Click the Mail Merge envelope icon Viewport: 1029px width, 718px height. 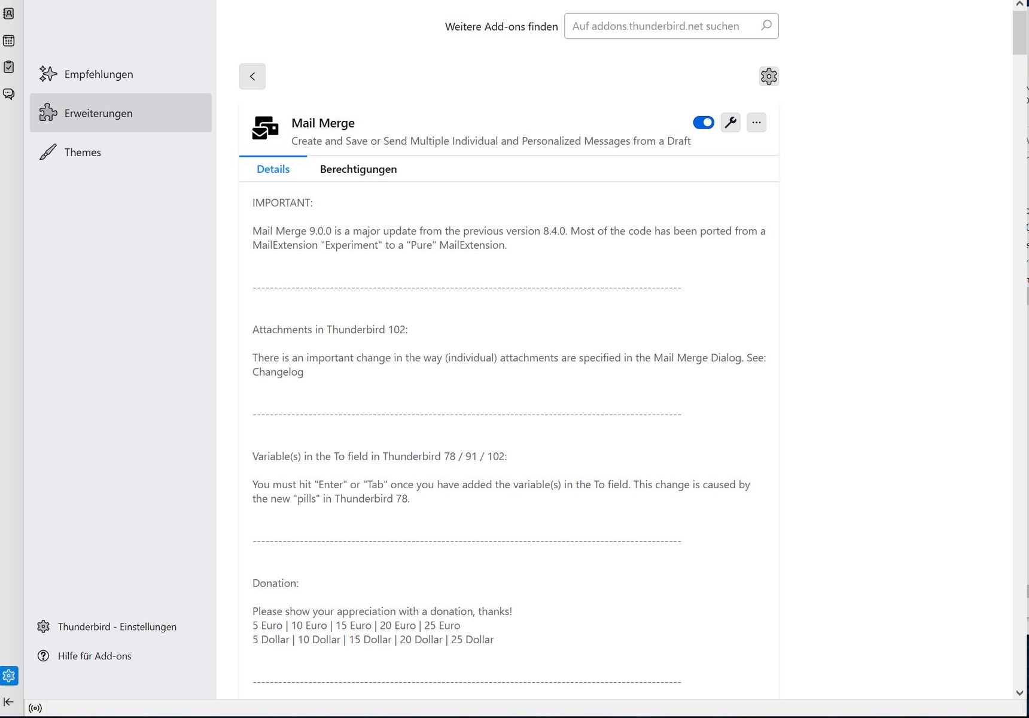click(265, 128)
